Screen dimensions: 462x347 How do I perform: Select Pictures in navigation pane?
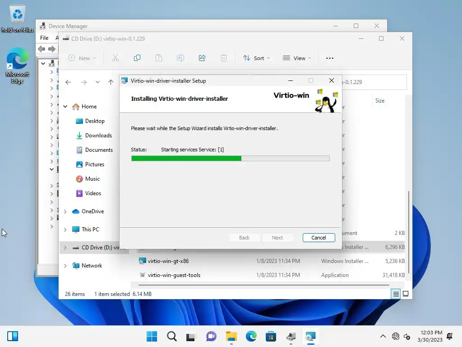[90, 164]
